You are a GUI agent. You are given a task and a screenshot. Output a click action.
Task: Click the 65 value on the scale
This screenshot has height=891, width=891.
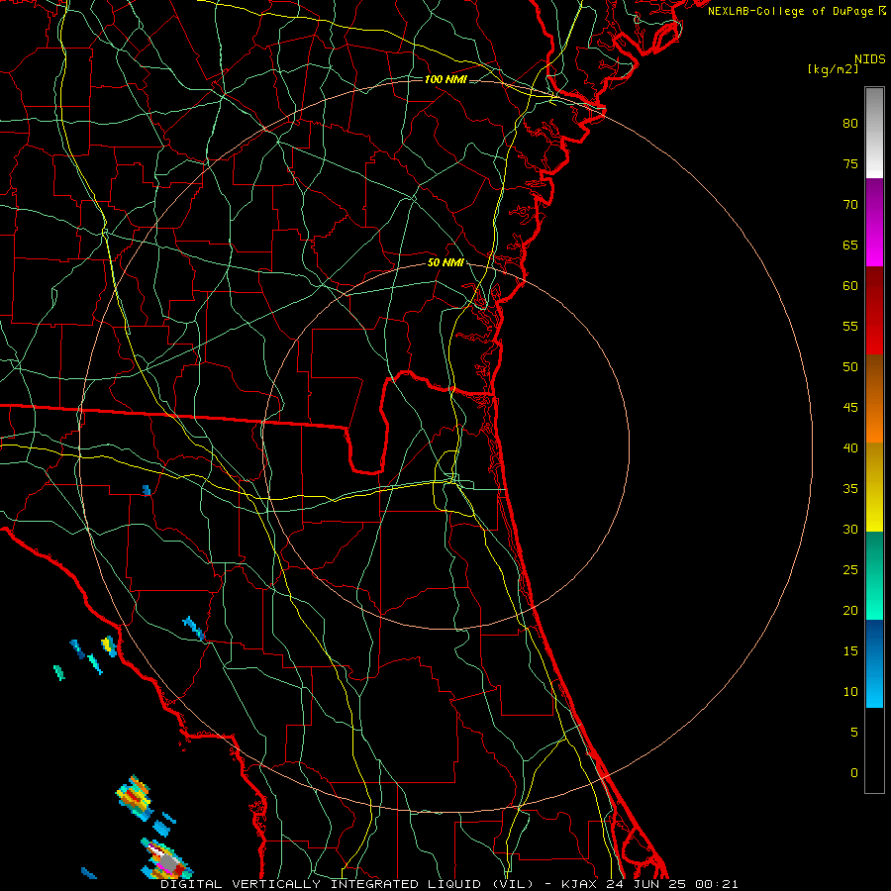click(x=850, y=245)
